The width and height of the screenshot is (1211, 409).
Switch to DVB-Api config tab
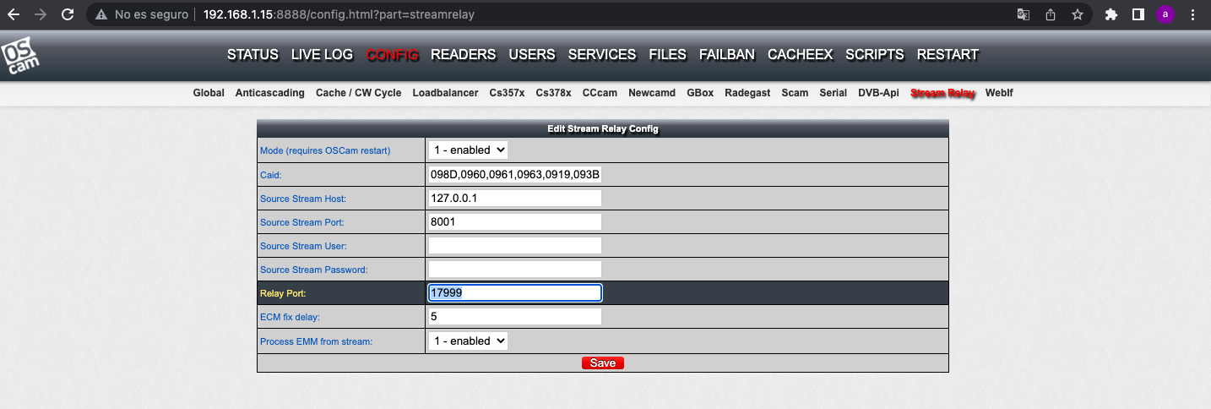coord(878,93)
